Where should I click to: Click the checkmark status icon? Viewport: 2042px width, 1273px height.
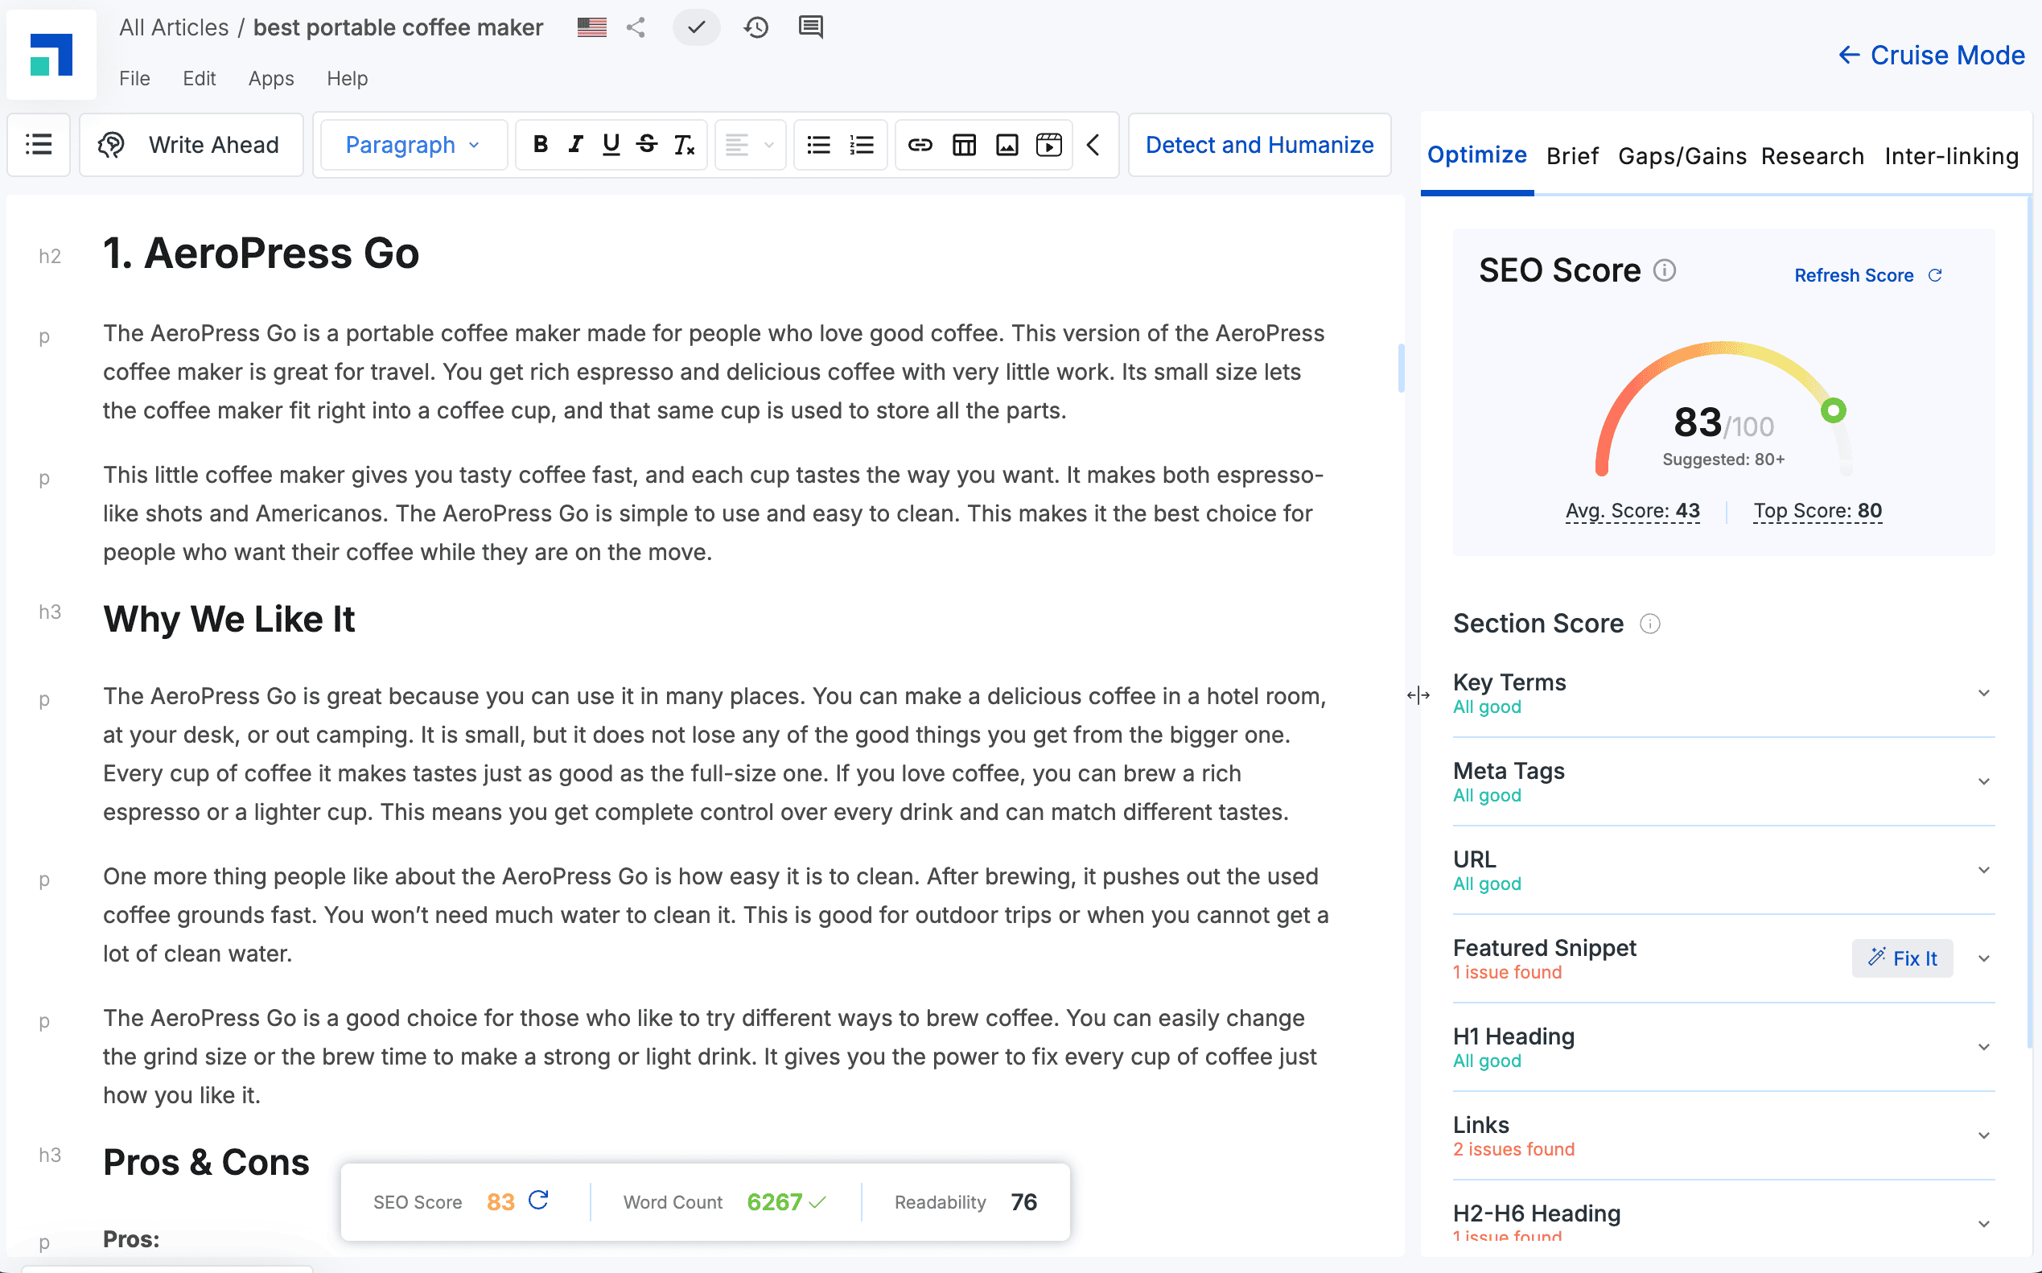click(x=696, y=28)
